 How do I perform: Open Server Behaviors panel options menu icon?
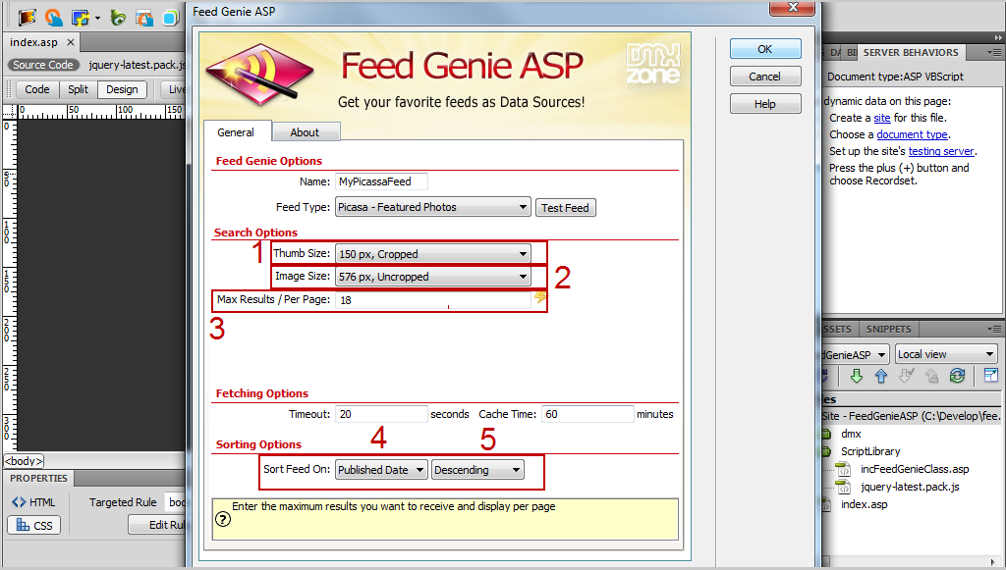tap(994, 53)
